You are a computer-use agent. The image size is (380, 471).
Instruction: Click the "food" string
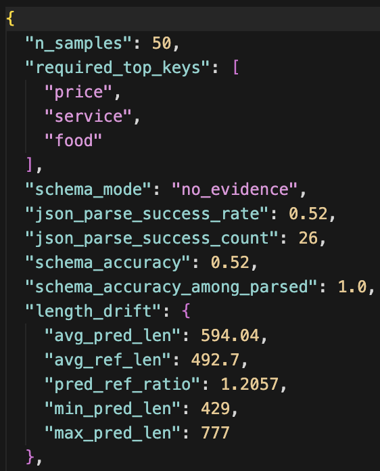pos(74,140)
